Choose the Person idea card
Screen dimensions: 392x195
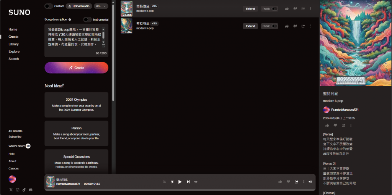click(x=77, y=134)
